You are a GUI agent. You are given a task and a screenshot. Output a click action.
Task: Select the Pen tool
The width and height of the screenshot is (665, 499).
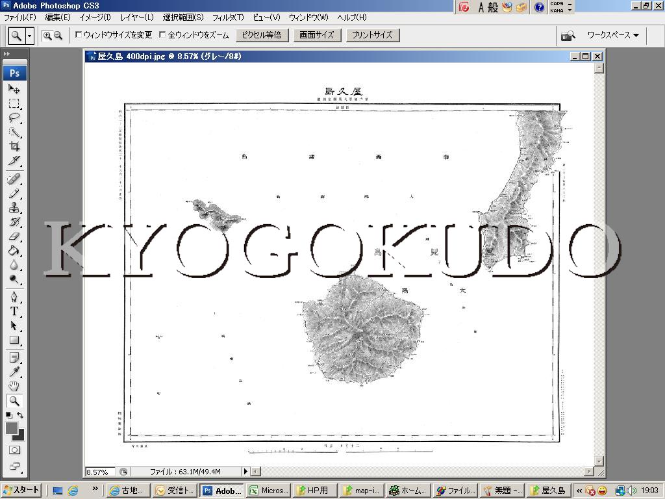click(14, 296)
